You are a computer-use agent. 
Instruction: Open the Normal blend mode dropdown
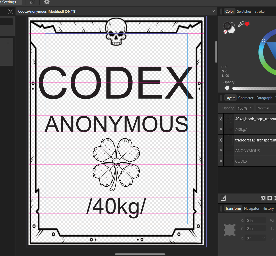click(x=266, y=108)
